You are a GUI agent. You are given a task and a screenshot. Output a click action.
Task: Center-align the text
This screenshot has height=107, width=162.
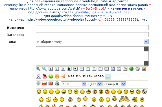94,69
